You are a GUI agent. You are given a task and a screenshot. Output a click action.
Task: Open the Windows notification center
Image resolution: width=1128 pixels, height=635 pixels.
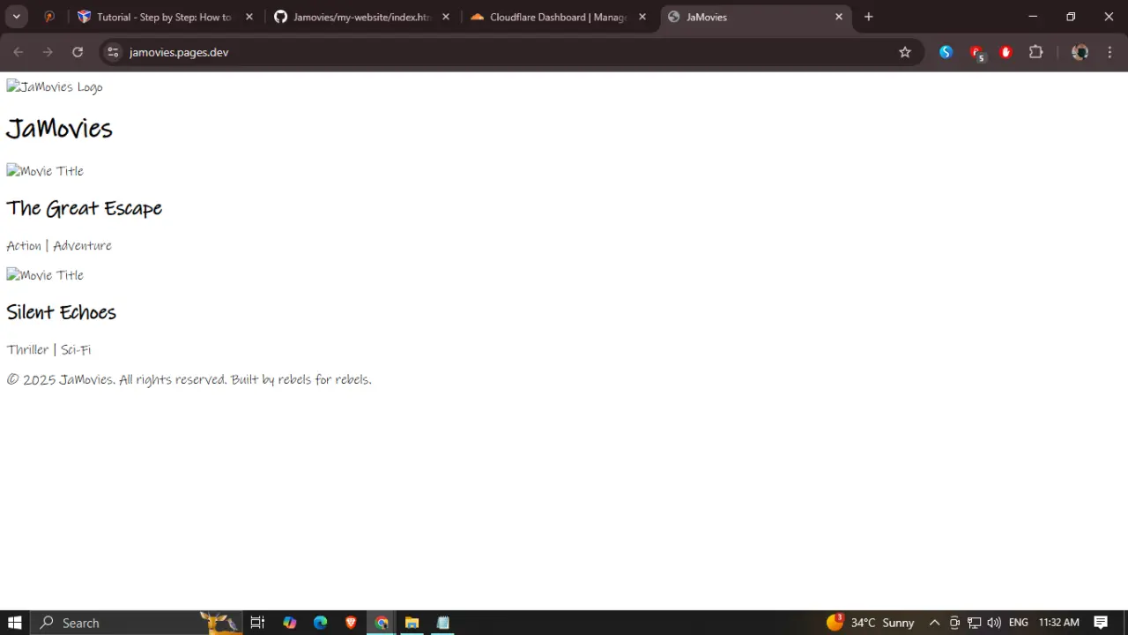(1101, 623)
